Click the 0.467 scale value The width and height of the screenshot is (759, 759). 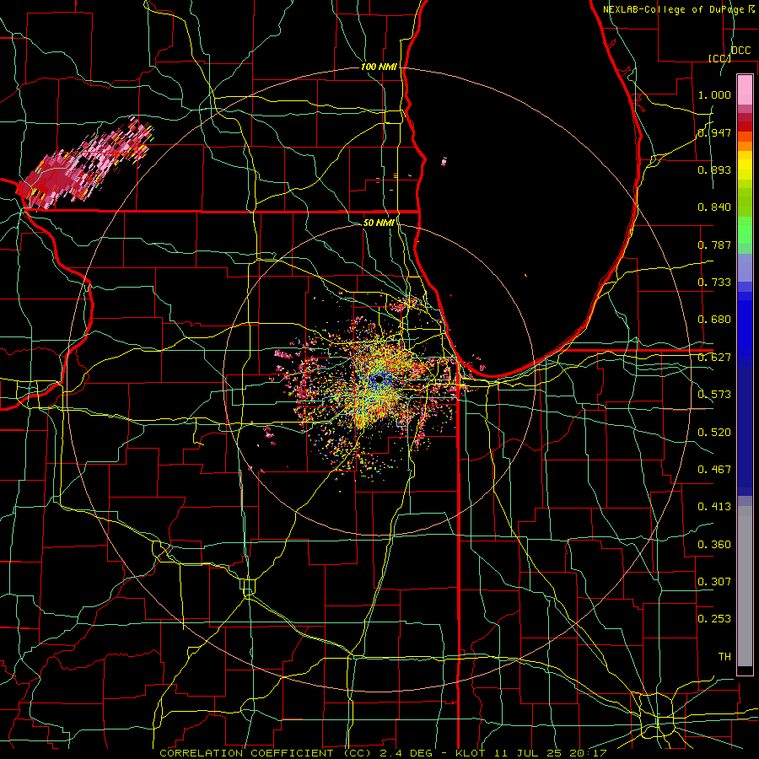[x=714, y=470]
